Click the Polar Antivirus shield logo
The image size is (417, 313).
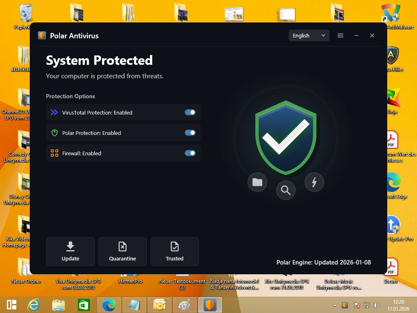42,35
